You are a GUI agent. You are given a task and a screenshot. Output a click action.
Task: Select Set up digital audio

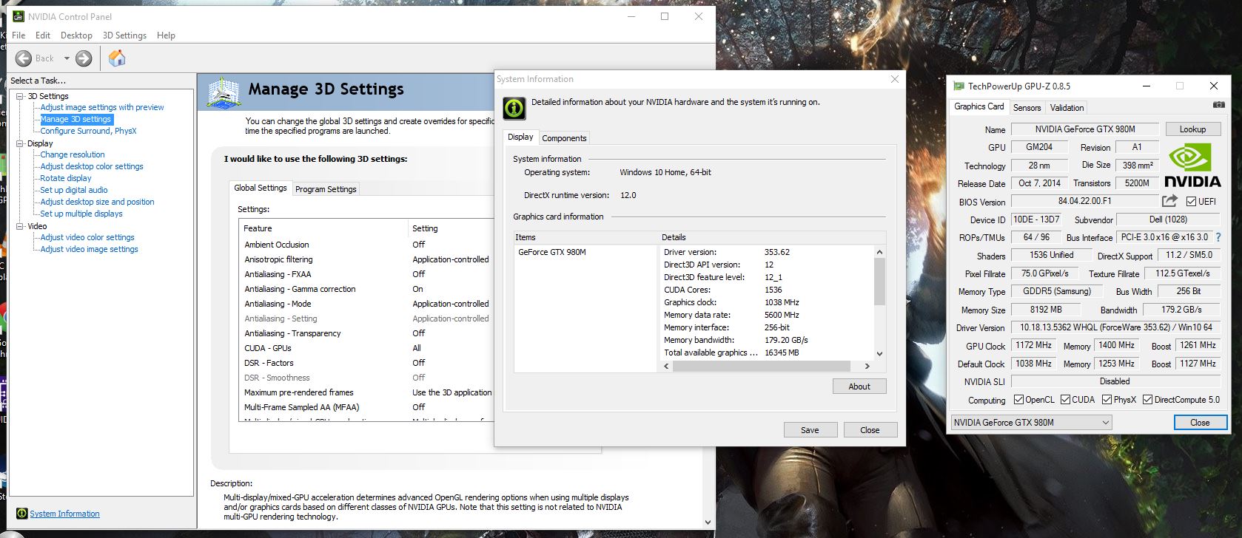[x=74, y=190]
